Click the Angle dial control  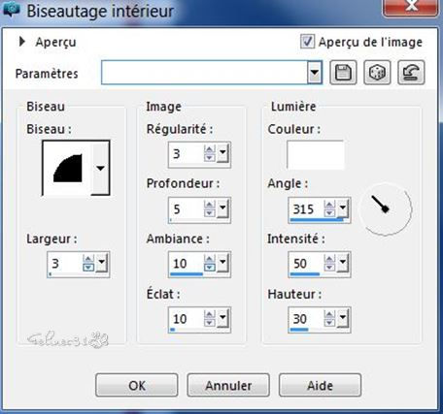pyautogui.click(x=386, y=208)
